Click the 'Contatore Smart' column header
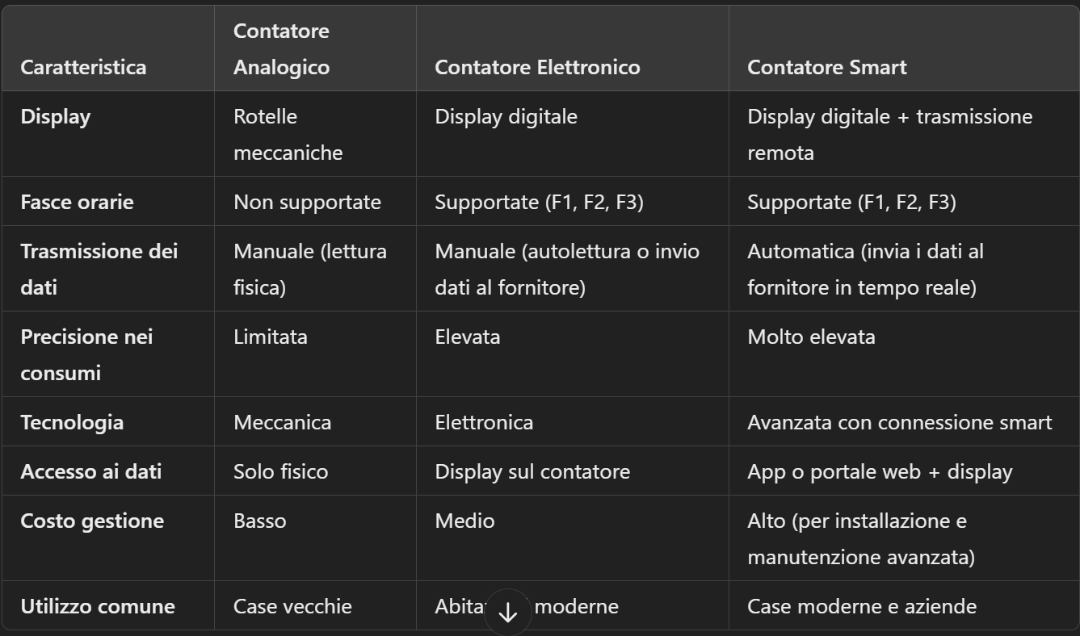Image resolution: width=1080 pixels, height=636 pixels. (x=826, y=67)
